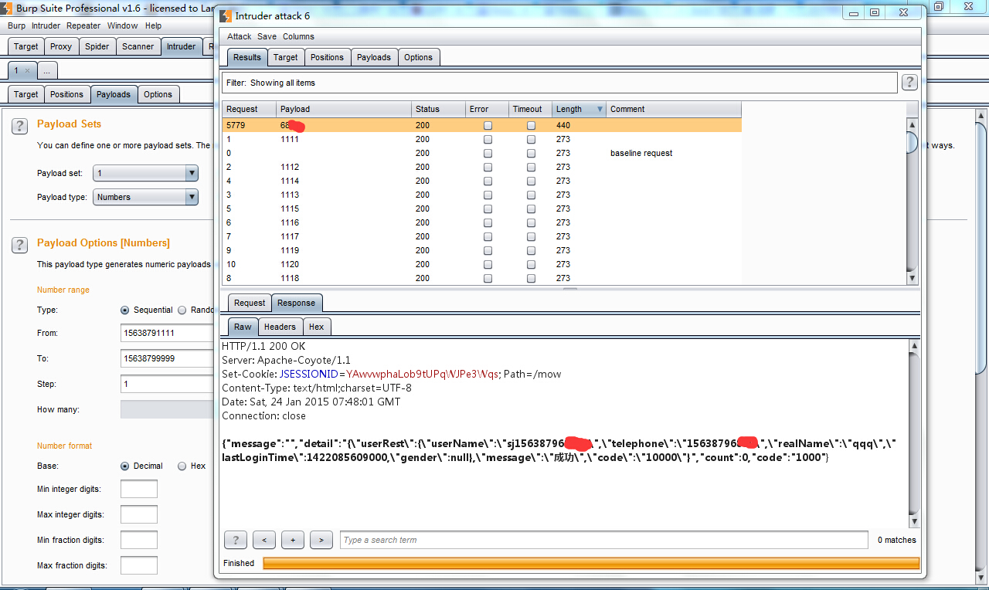The image size is (989, 590).
Task: Click the From number field
Action: pos(167,333)
